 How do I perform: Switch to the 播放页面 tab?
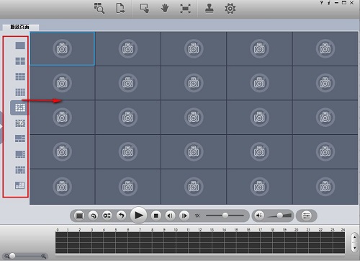coord(20,27)
